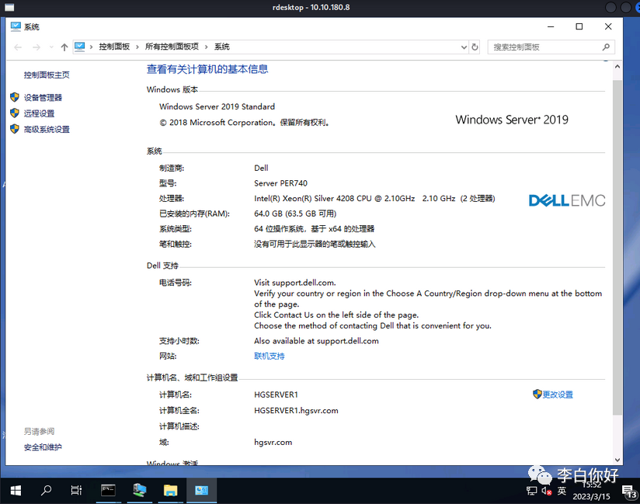Open the notification center icon
This screenshot has width=640, height=504.
click(x=629, y=492)
